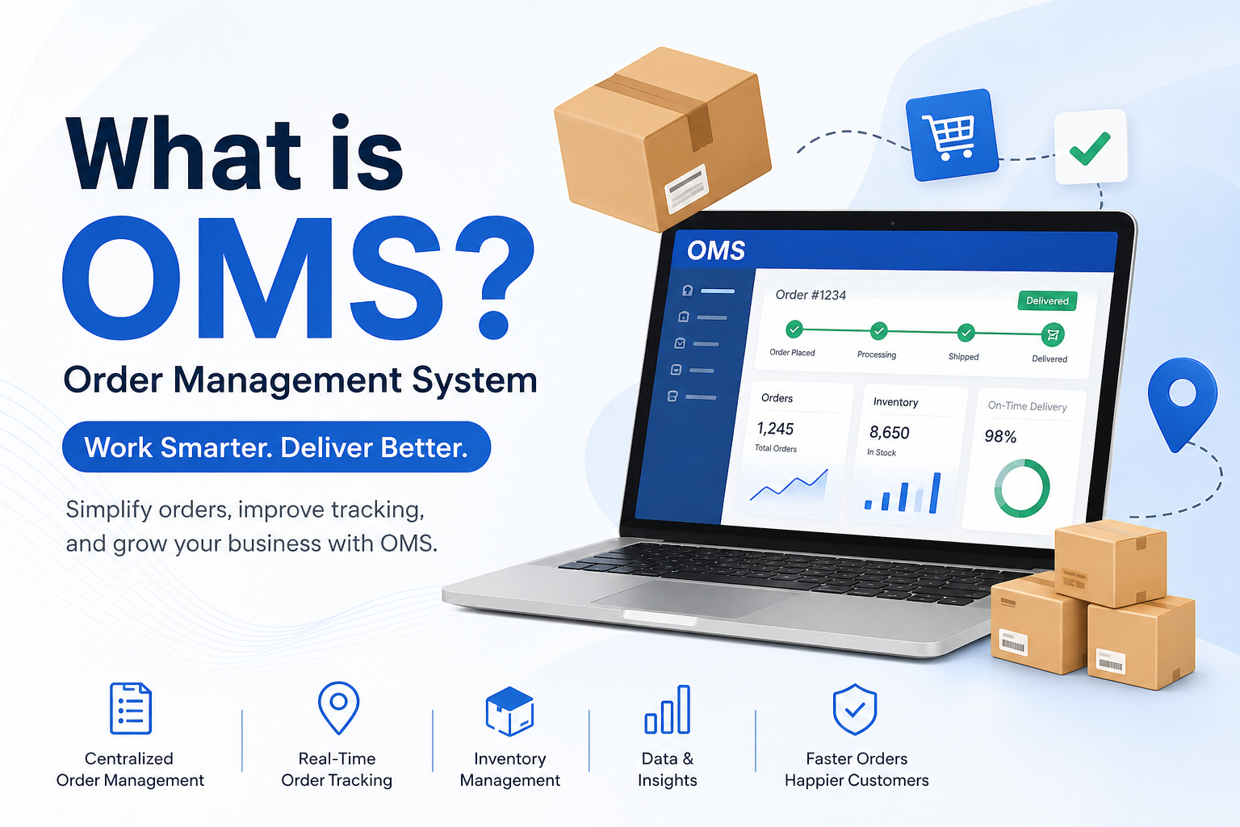Click the Real-Time Order Tracking pin icon
This screenshot has height=827, width=1240.
pyautogui.click(x=338, y=708)
